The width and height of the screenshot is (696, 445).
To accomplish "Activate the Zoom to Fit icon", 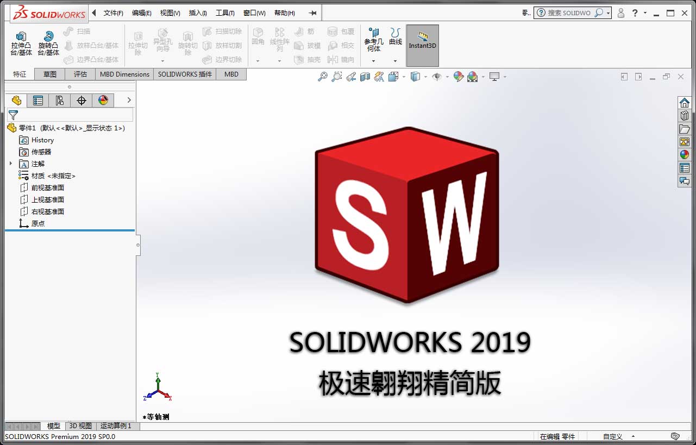I will pyautogui.click(x=322, y=77).
